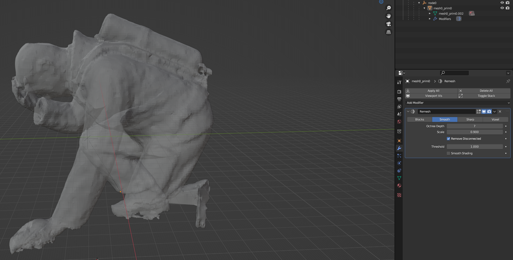Select mesh0_prim0.002 in the outliner
513x260 pixels.
point(451,14)
